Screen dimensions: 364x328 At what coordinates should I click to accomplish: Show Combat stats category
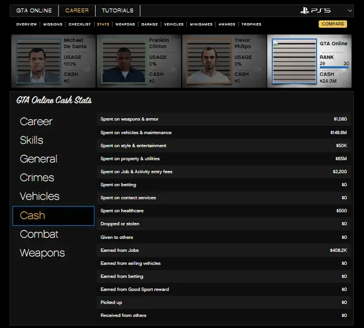[x=39, y=234]
